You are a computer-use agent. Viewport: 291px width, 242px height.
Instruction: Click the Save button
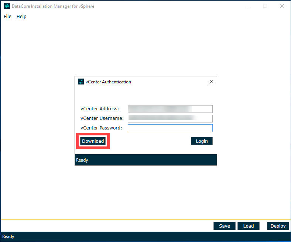pyautogui.click(x=225, y=226)
